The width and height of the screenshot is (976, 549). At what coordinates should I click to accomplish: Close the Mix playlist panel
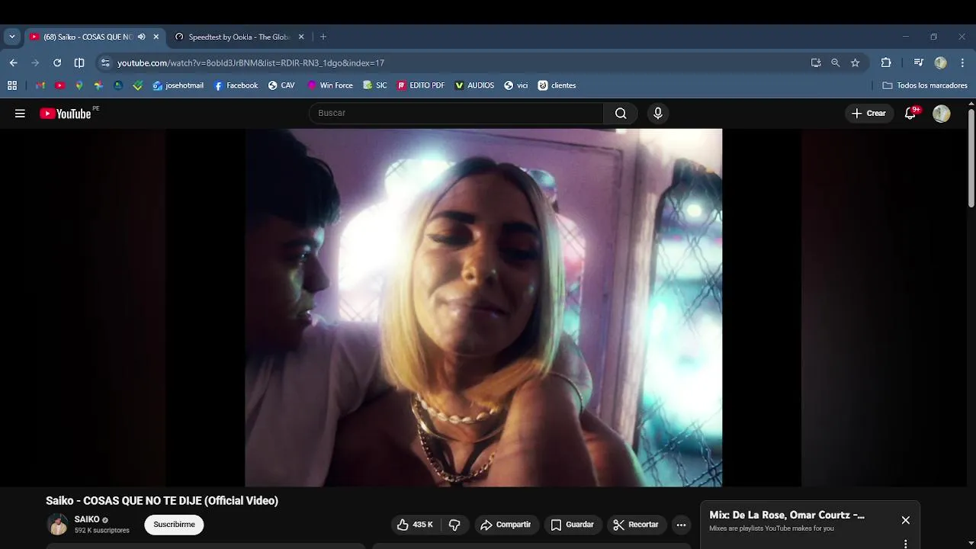pyautogui.click(x=905, y=520)
